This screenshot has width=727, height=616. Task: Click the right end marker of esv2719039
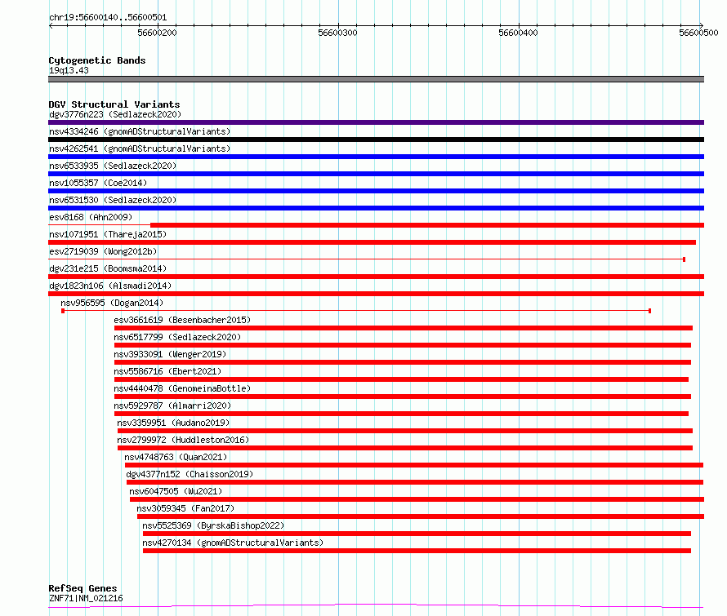coord(685,259)
